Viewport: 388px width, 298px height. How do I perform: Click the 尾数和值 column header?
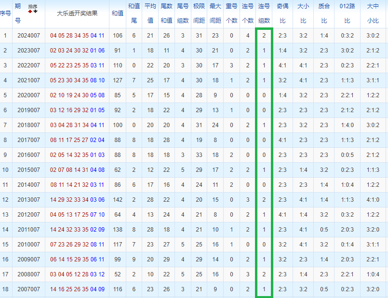[x=166, y=13]
